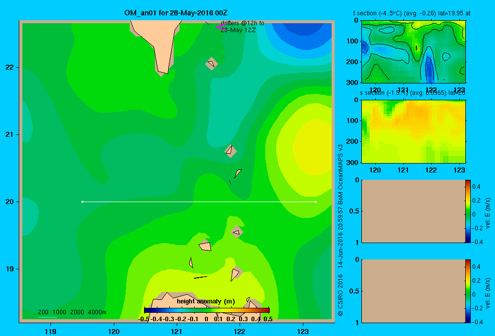Click longitude label 119 on map axis
Screen dimensions: 495x336
click(x=50, y=331)
